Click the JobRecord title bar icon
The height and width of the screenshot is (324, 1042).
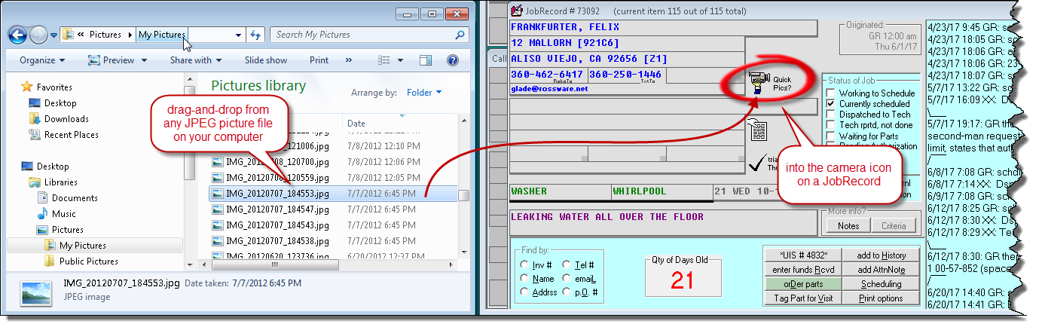point(517,11)
